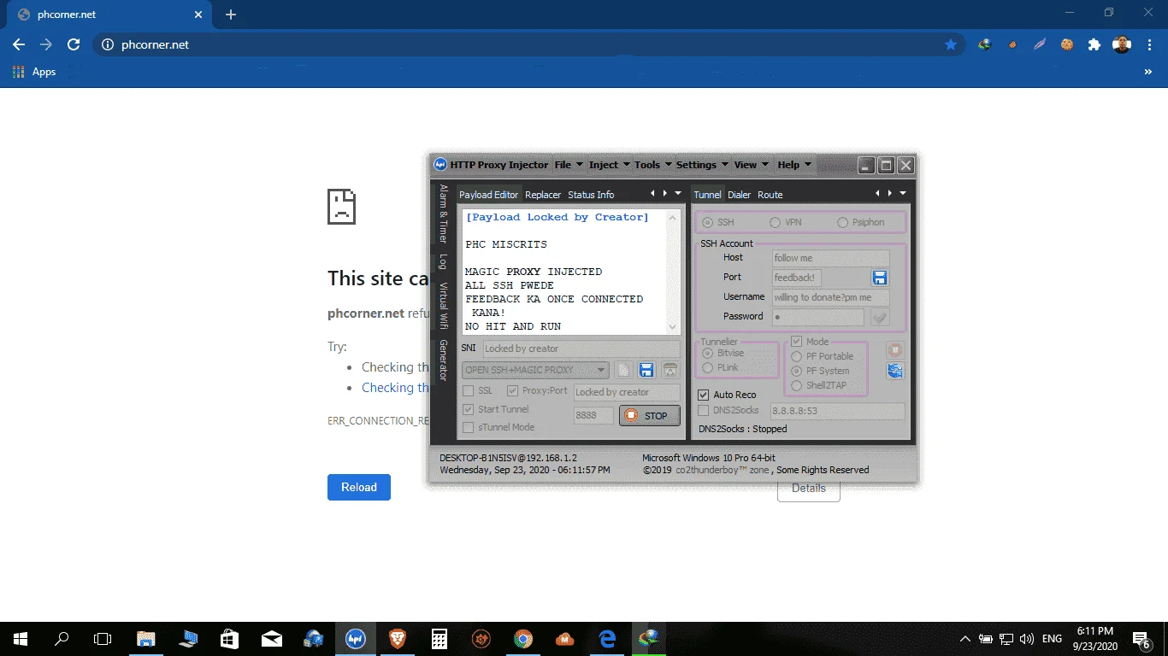Toggle the Proxy:Port checkbox
Image resolution: width=1168 pixels, height=656 pixels.
coord(512,391)
